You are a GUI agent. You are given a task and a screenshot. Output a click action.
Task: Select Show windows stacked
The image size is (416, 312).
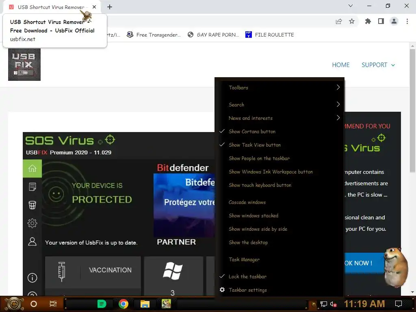pos(279,216)
